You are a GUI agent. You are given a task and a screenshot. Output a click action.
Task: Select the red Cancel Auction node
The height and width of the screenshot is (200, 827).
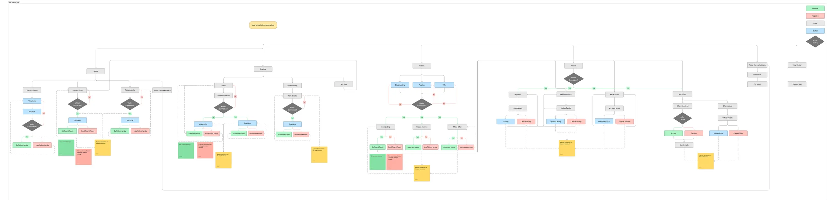coord(625,122)
